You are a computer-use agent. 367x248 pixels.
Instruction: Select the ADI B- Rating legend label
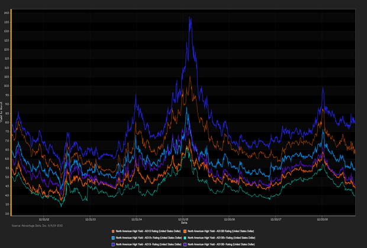pos(149,244)
